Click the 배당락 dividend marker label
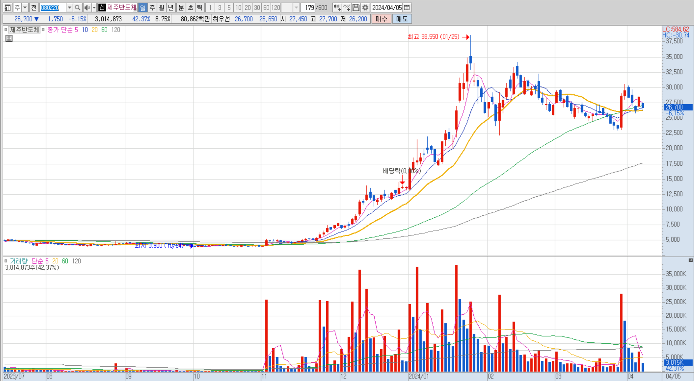 coord(402,171)
